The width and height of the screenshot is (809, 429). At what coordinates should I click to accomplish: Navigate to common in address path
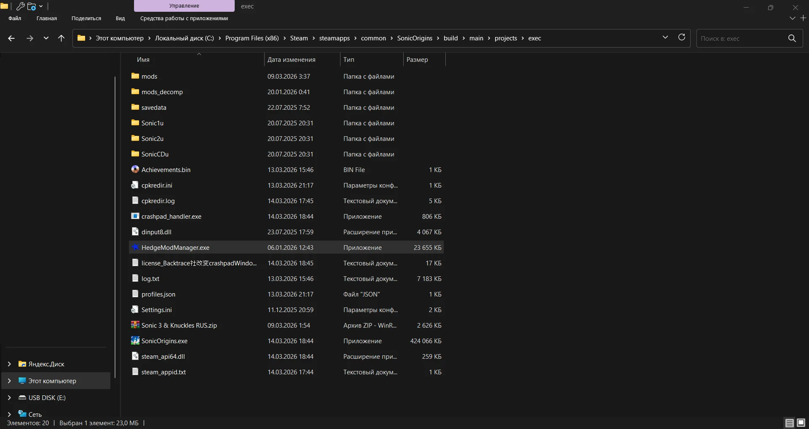click(x=373, y=38)
